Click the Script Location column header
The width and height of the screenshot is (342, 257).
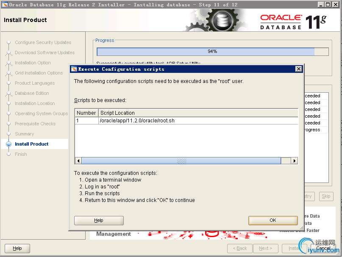[198, 113]
